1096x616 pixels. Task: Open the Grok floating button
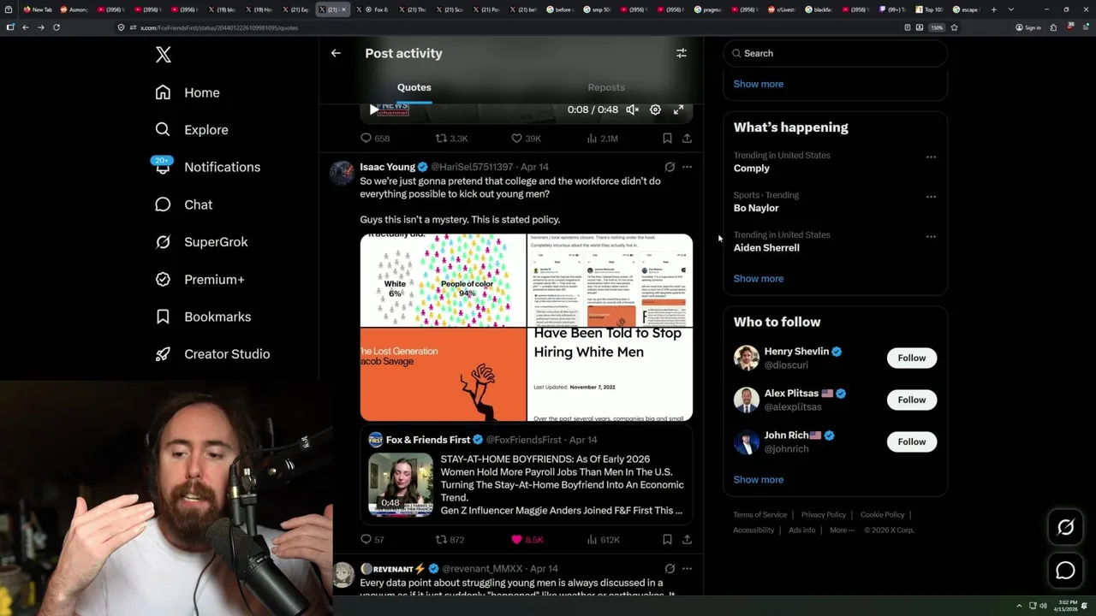[x=1065, y=528]
